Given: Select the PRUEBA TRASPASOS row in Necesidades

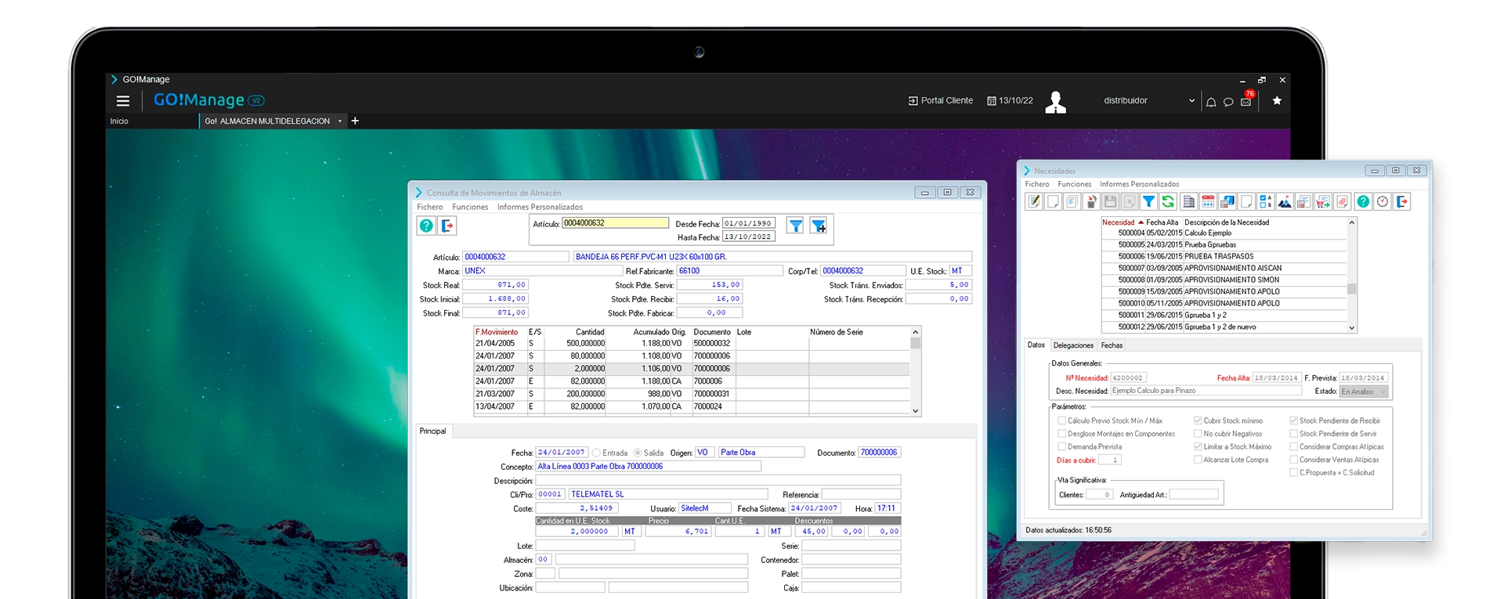Looking at the screenshot, I should click(1224, 256).
